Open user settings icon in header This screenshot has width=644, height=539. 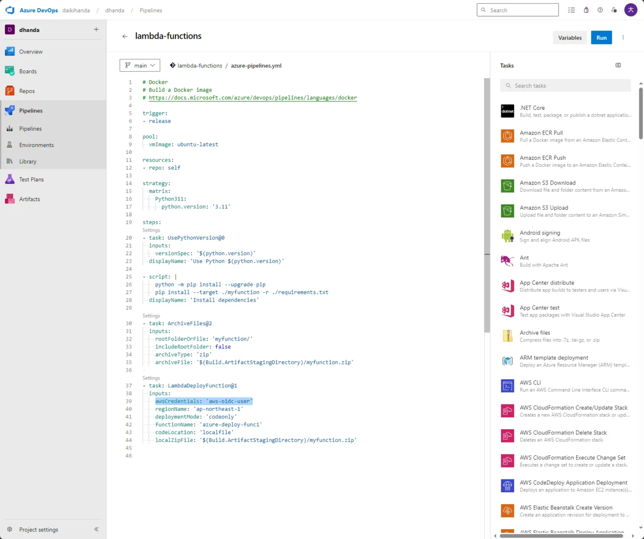(614, 10)
